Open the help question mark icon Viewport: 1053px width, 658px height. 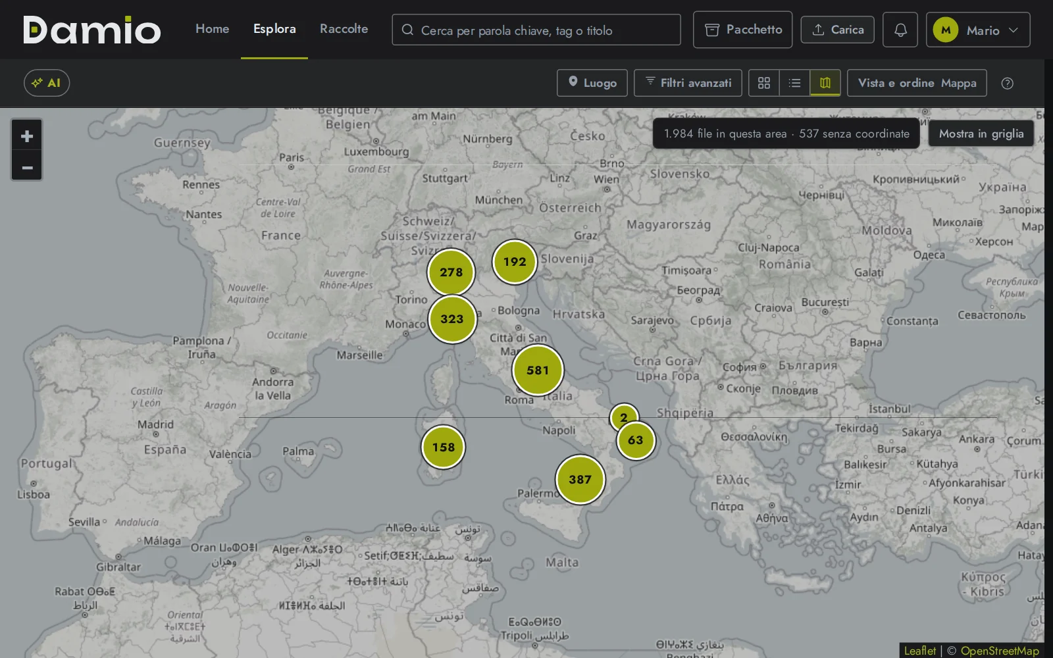[x=1007, y=83]
